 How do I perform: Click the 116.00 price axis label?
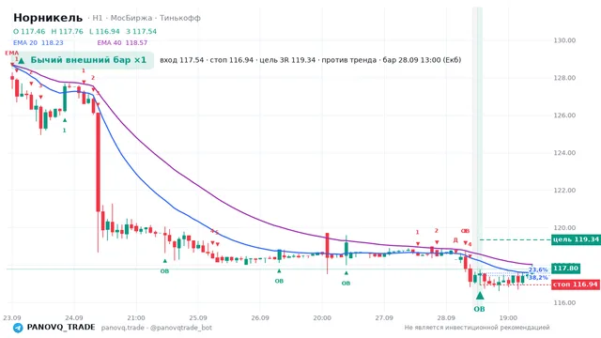(x=564, y=302)
